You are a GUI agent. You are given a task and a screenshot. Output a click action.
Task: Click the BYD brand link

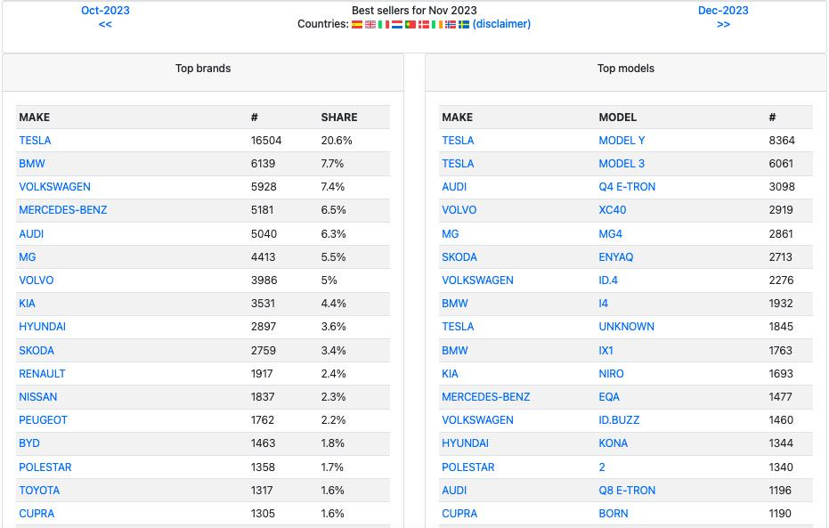[x=29, y=443]
